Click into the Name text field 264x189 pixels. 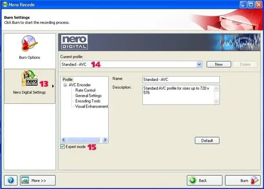[x=181, y=80]
